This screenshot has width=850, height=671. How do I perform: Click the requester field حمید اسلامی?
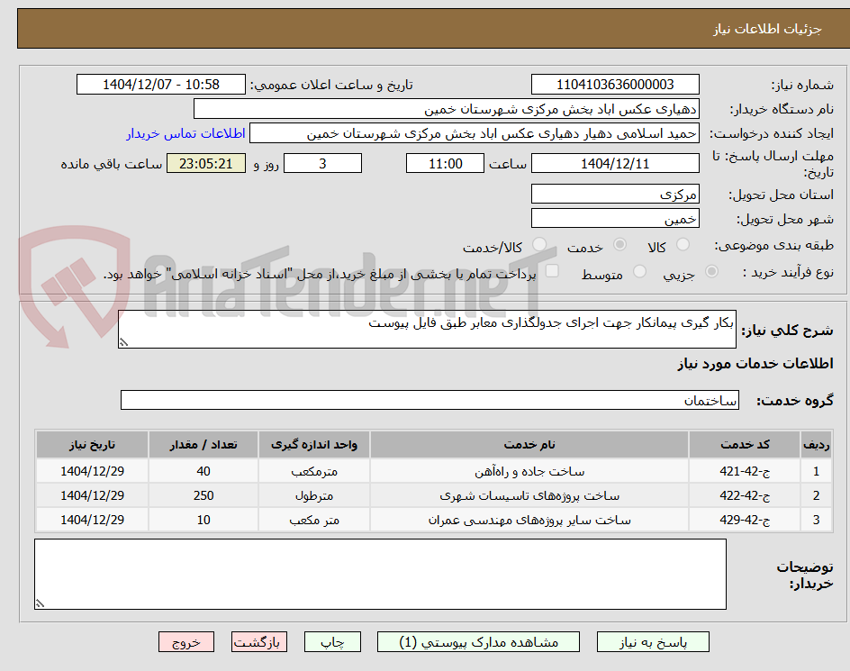click(x=475, y=133)
